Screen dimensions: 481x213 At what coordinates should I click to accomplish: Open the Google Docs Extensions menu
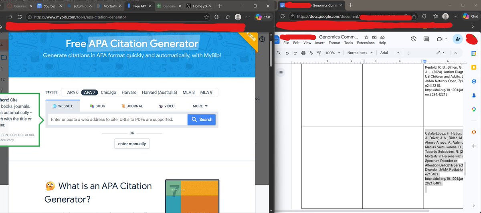point(366,43)
